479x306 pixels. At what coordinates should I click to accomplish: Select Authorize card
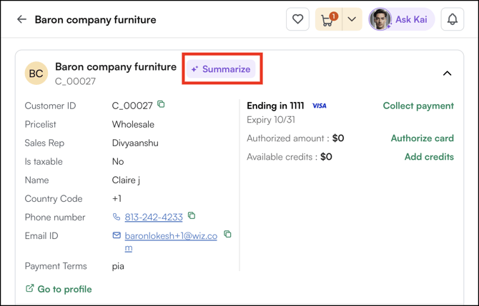pyautogui.click(x=422, y=138)
